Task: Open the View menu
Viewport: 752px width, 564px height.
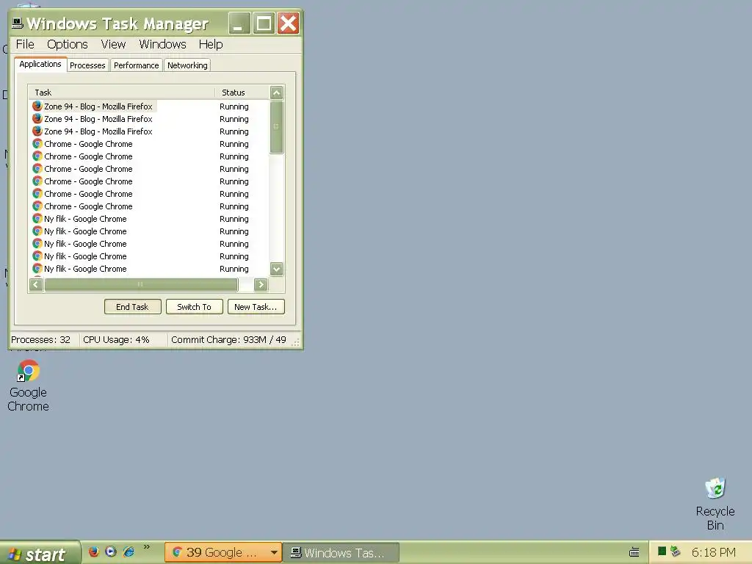Action: (113, 44)
